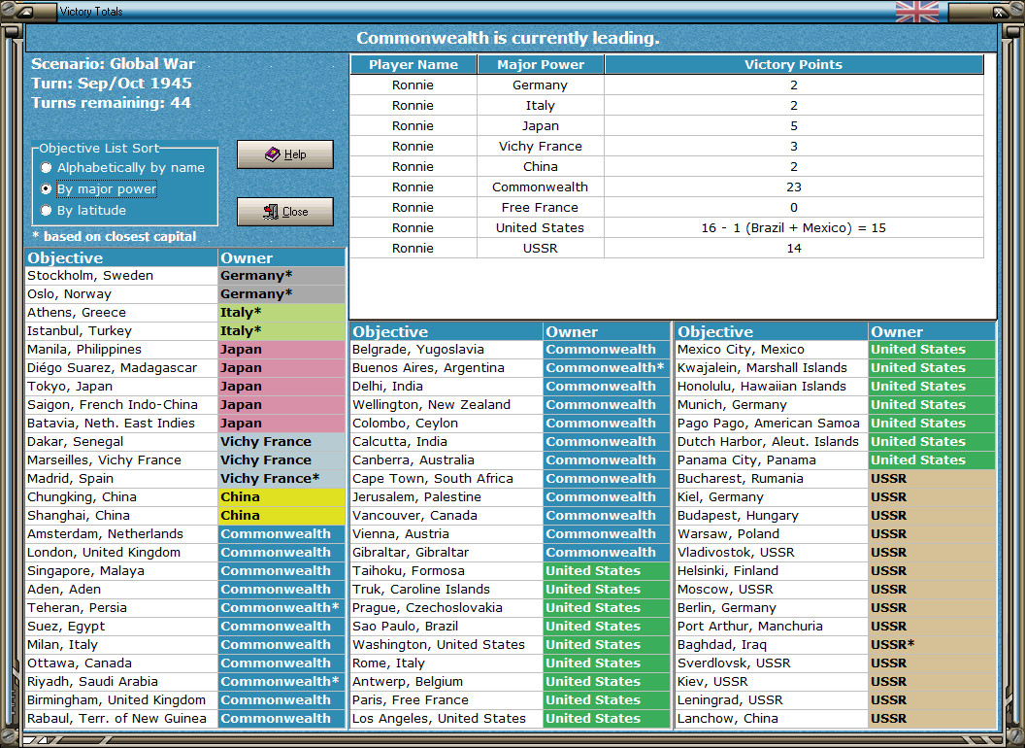Click Vladivostok, USSR objective
Image resolution: width=1025 pixels, height=748 pixels.
click(772, 553)
